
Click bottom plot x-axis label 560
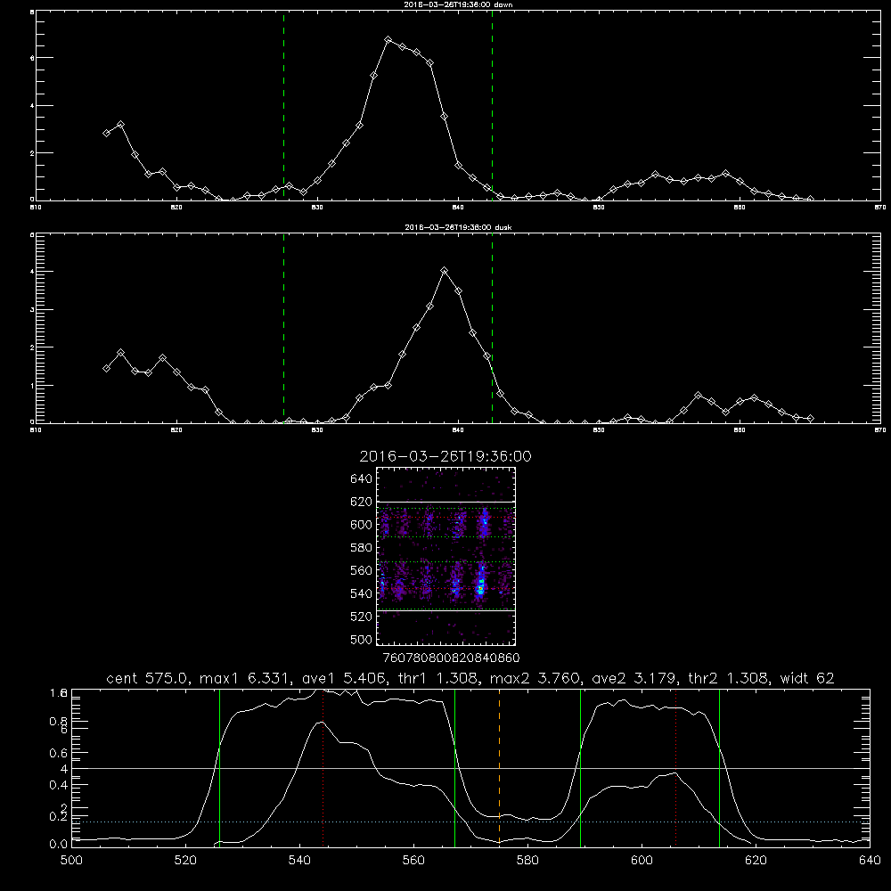pyautogui.click(x=413, y=860)
